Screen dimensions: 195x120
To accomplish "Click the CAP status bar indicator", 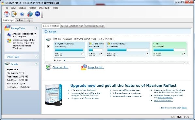I will click(x=173, y=117).
